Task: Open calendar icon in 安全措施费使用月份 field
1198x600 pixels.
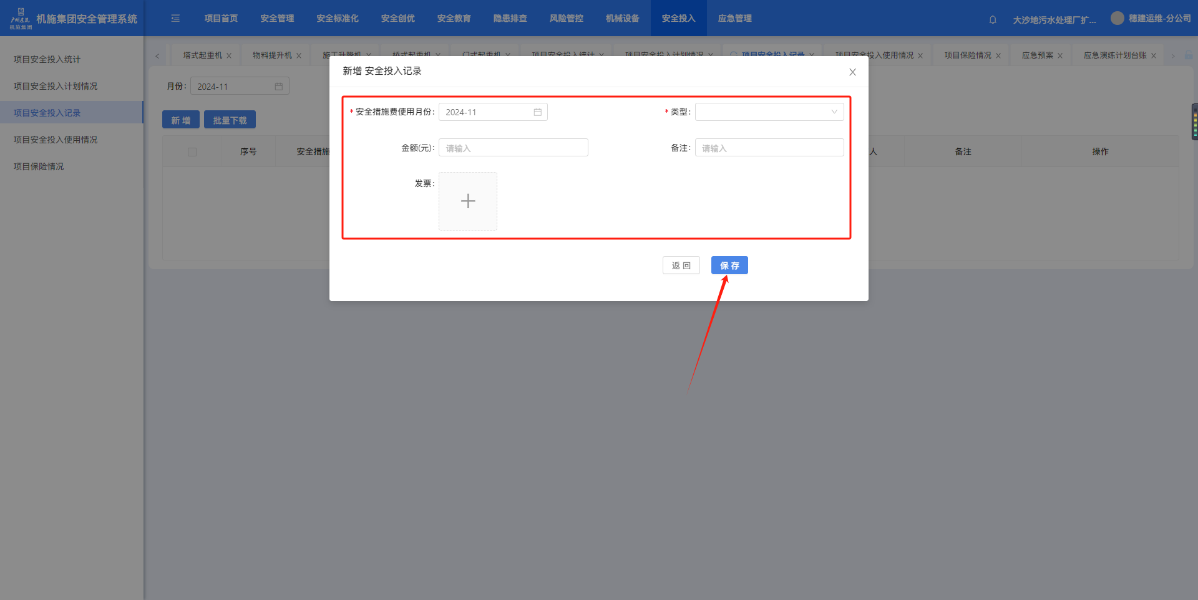Action: pos(537,112)
